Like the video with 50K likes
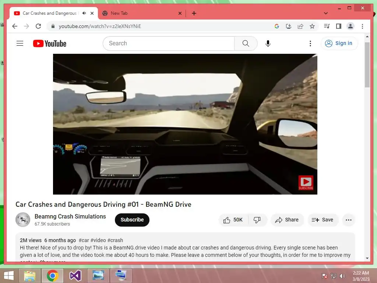Viewport: 377px width, 283px height. pos(233,220)
